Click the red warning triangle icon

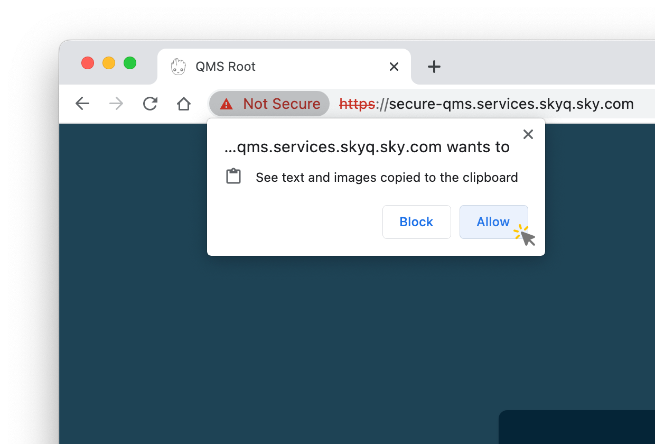(x=226, y=104)
